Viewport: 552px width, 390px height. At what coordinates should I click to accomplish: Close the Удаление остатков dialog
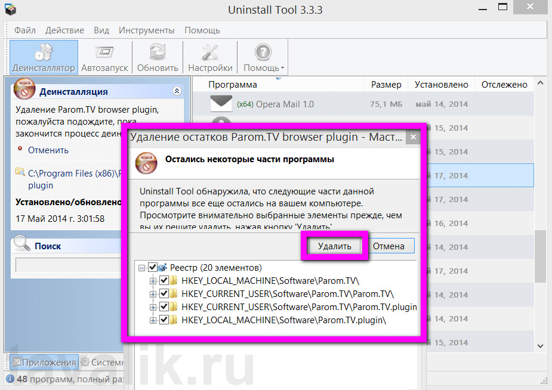tap(413, 137)
